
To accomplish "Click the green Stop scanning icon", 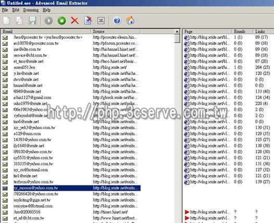I will (x=61, y=21).
